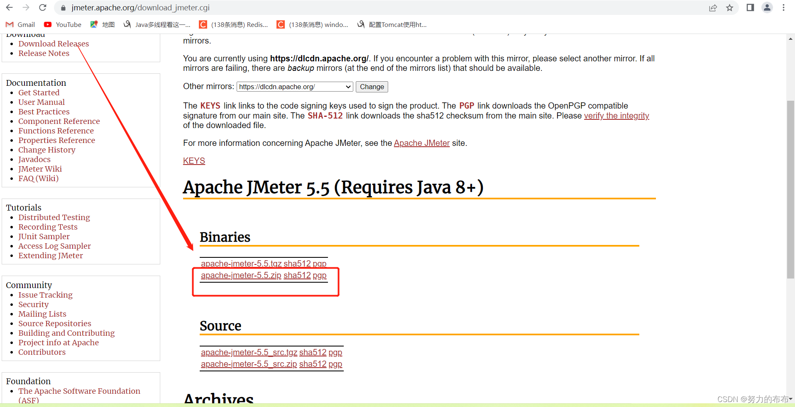
Task: Open the 地图 maps bookmark
Action: tap(103, 24)
